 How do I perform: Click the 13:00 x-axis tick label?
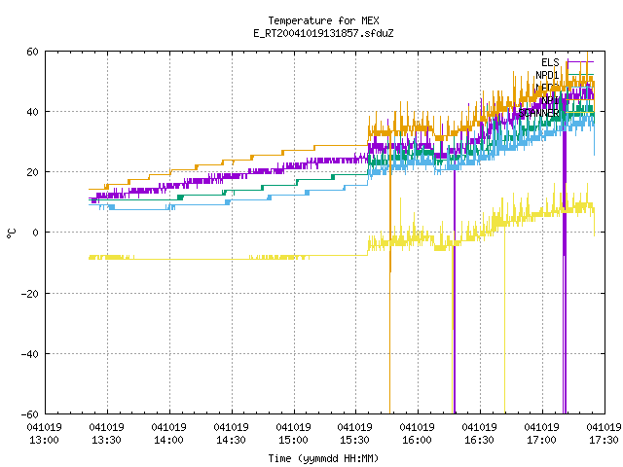pyautogui.click(x=44, y=434)
